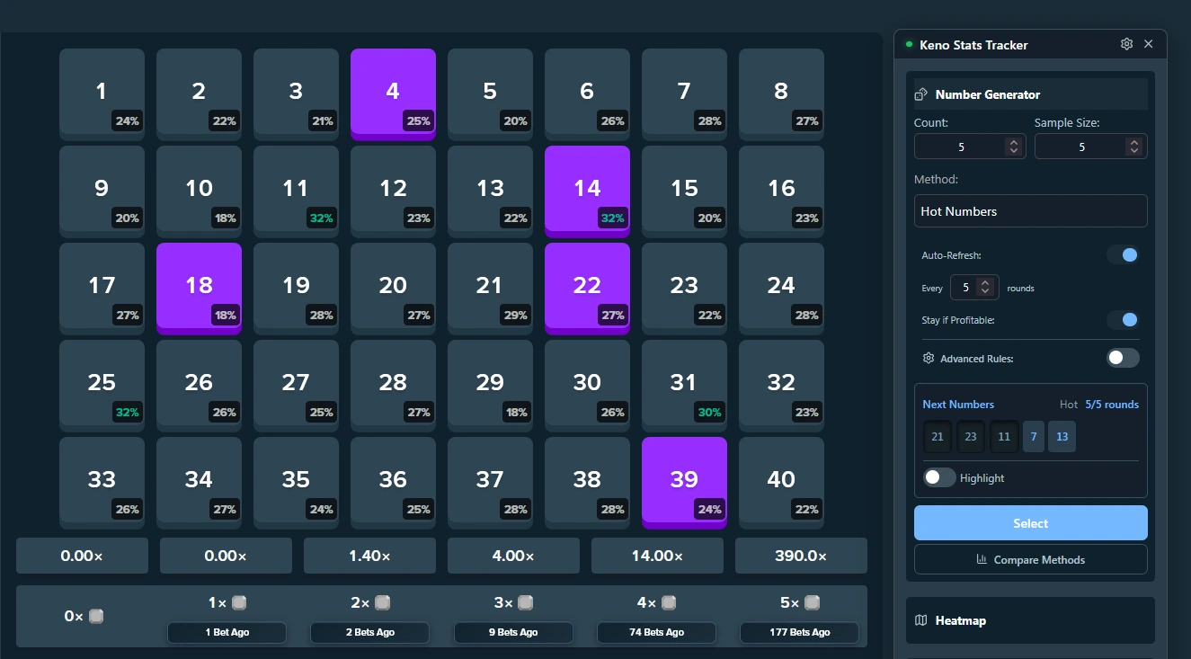This screenshot has width=1191, height=659.
Task: Click the Sample Size stepper arrows
Action: coord(1133,146)
